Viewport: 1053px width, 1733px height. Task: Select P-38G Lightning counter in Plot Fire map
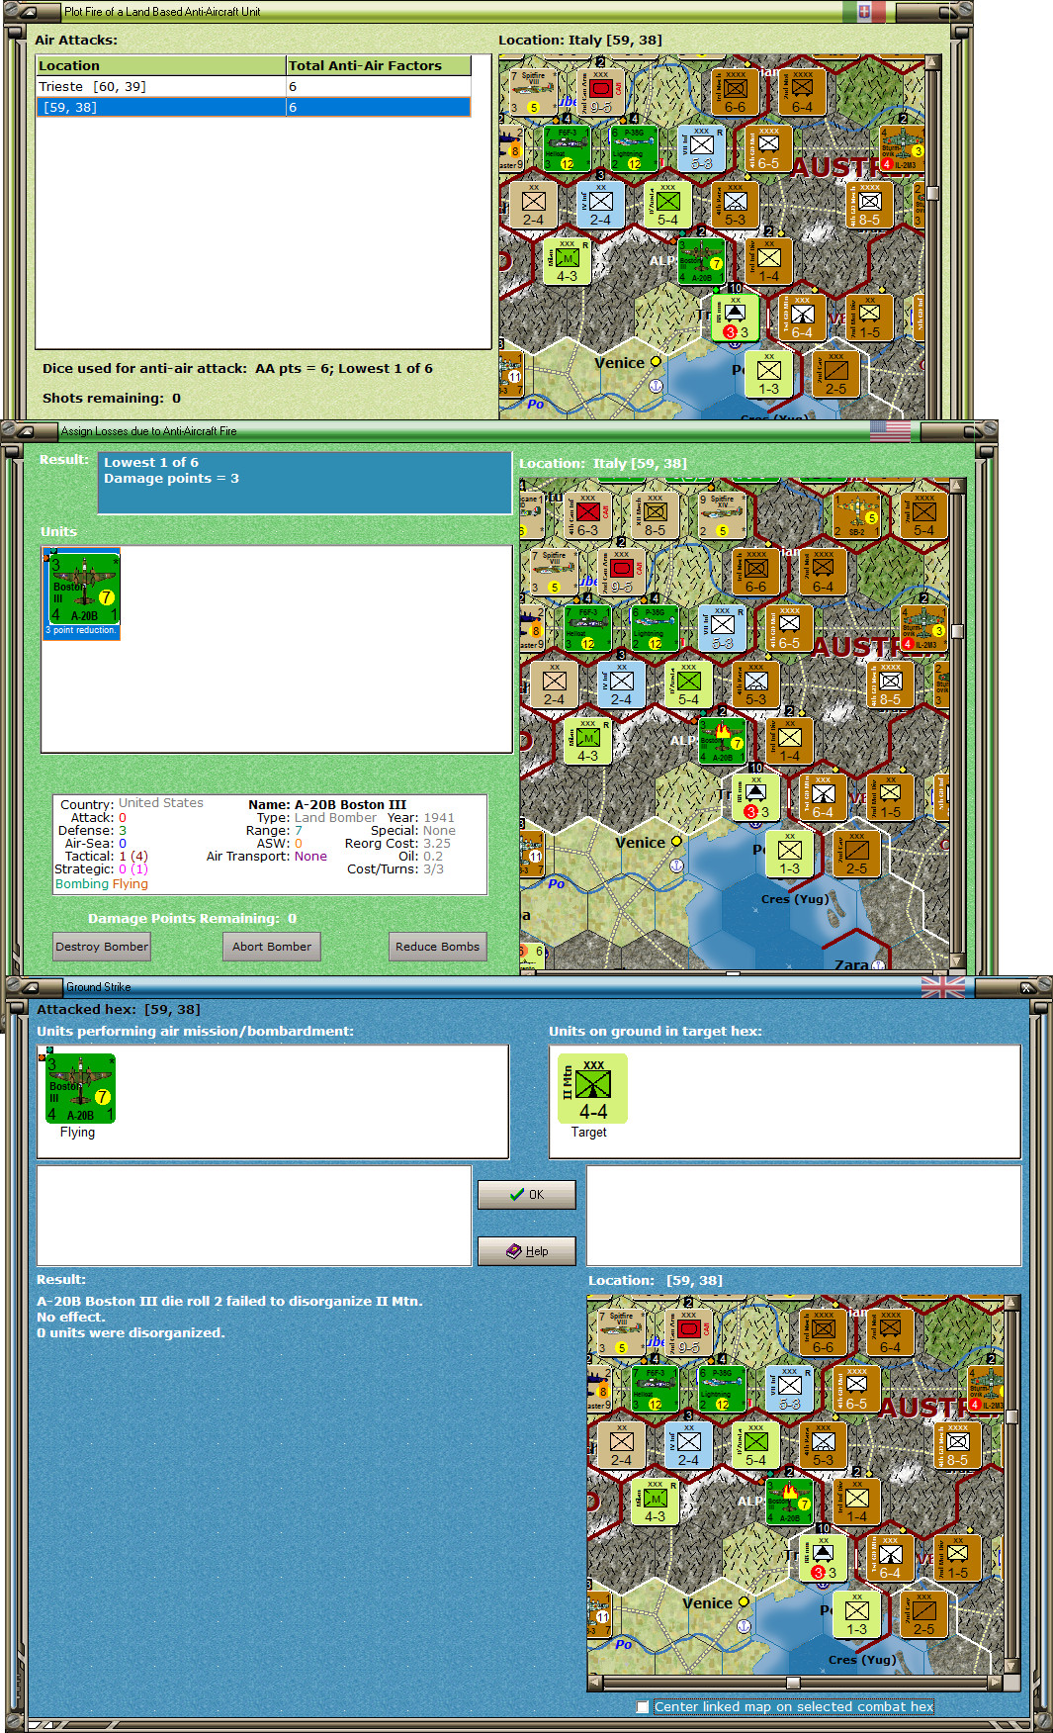pos(634,148)
